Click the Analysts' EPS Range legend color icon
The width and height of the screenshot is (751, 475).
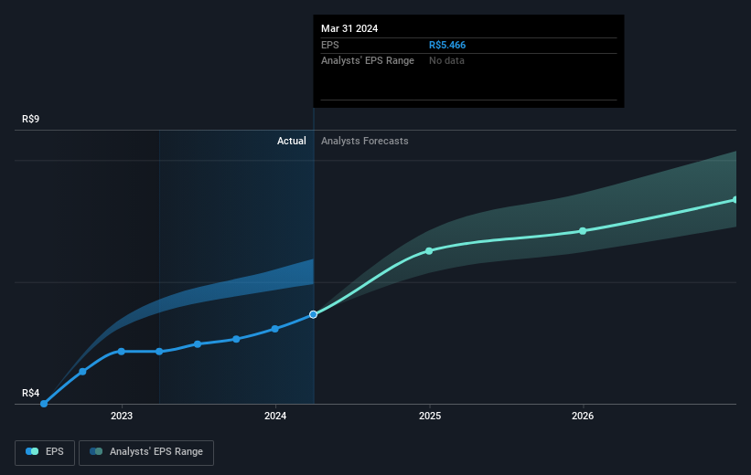(x=96, y=451)
